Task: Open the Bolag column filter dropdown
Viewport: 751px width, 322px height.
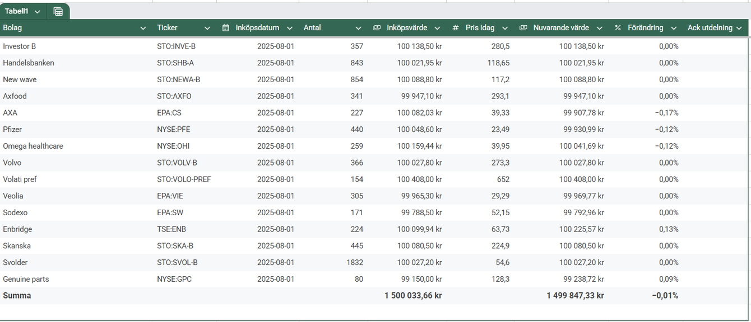Action: (x=143, y=28)
